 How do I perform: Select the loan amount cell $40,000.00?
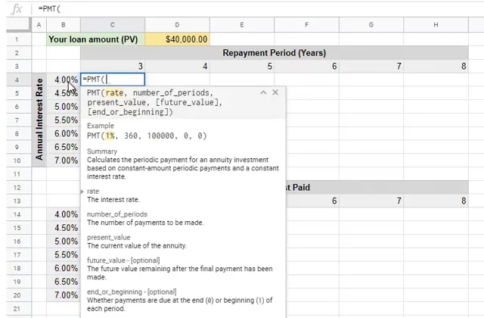tap(177, 39)
